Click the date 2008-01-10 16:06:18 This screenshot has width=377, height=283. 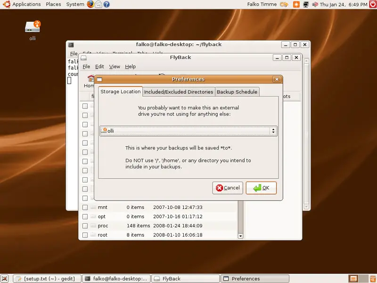[178, 235]
